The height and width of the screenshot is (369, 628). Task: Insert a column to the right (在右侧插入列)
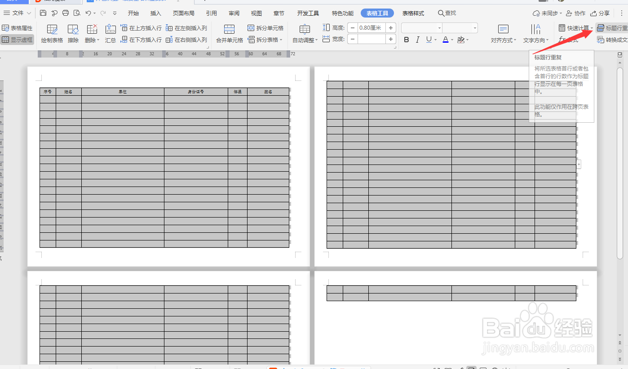tap(186, 40)
